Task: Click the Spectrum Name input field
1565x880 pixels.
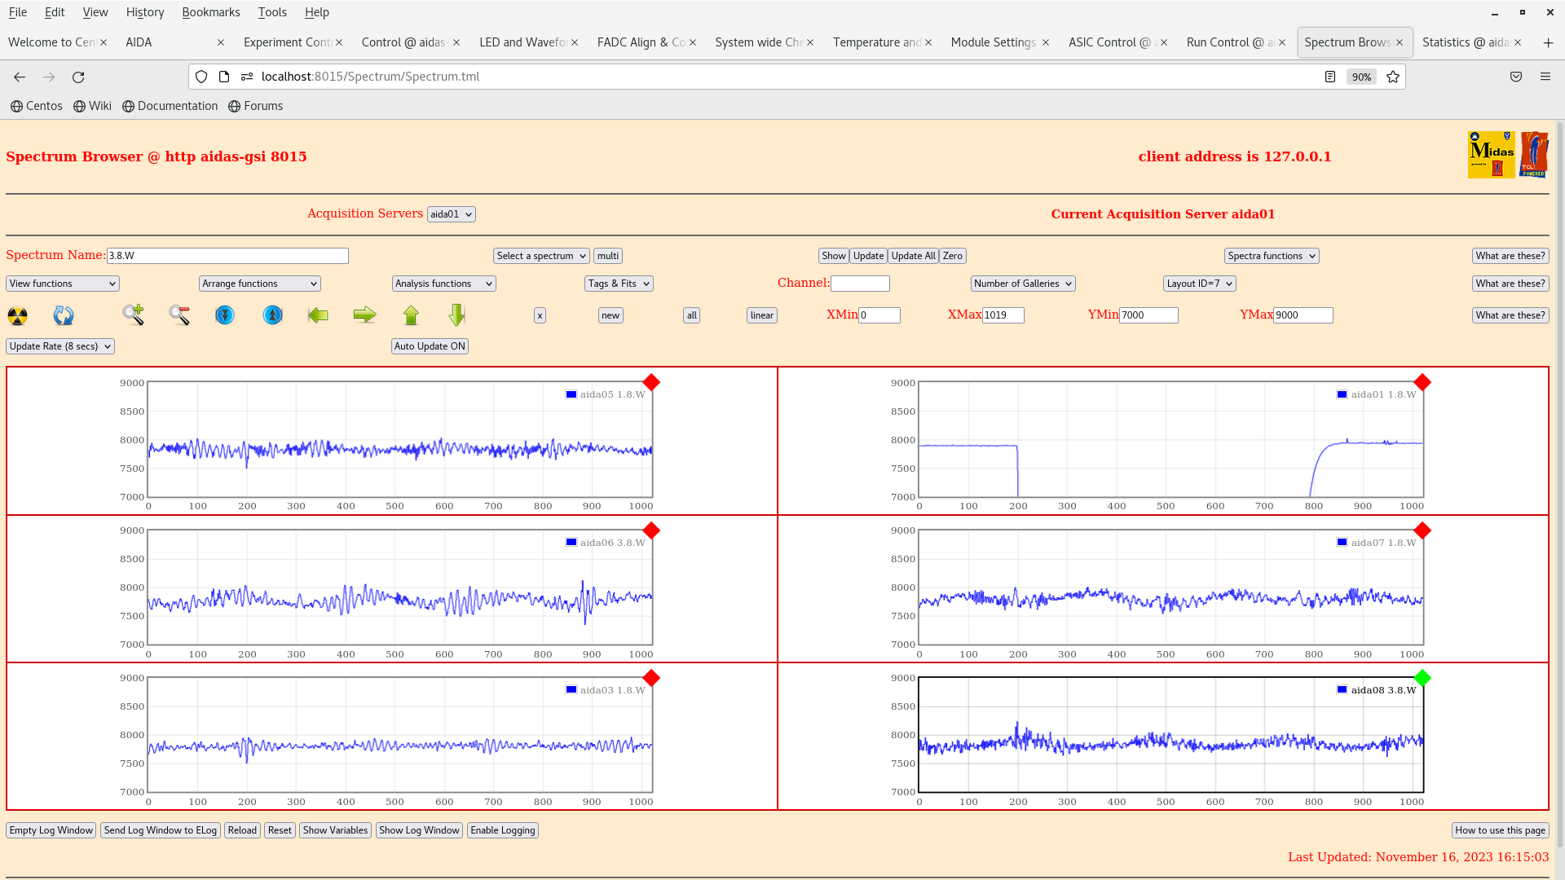Action: 227,256
